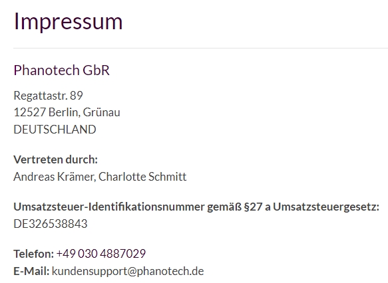Click the horizontal divider below Impressum
Viewport: 388px width, 283px height.
point(201,48)
